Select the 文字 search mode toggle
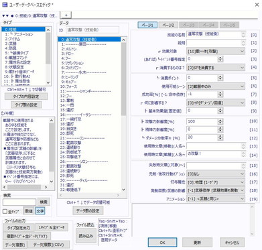 click(40, 211)
